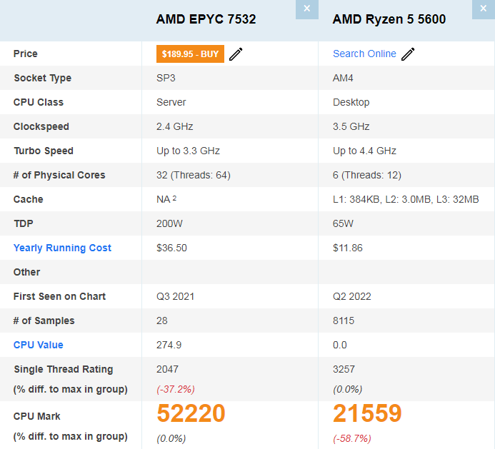Click the 21559 CPU Mark score
495x449 pixels.
click(367, 413)
